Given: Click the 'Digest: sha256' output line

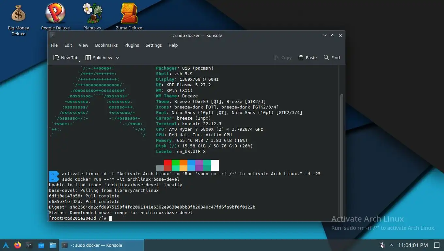Looking at the screenshot, I should (152, 207).
